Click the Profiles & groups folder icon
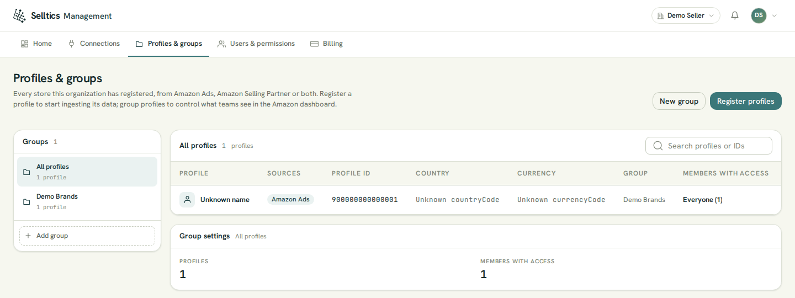 139,44
